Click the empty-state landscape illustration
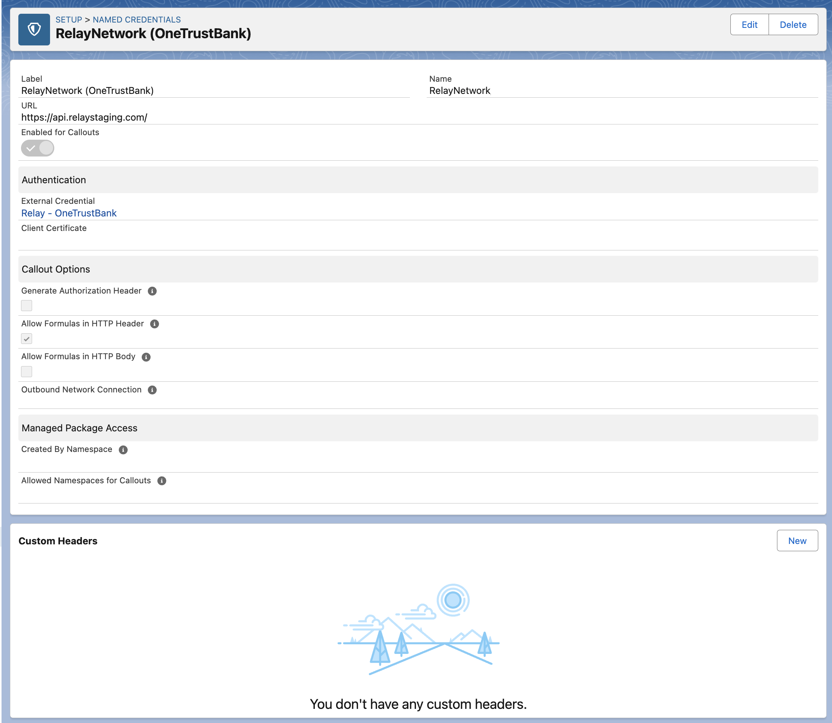 tap(418, 629)
